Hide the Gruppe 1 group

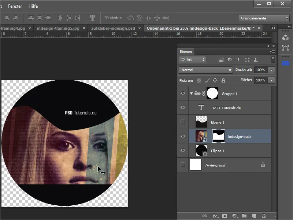coord(183,93)
